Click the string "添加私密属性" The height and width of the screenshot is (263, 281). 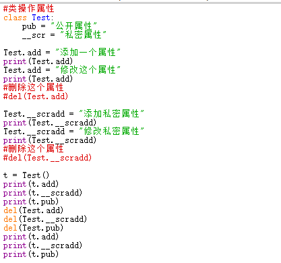point(111,114)
